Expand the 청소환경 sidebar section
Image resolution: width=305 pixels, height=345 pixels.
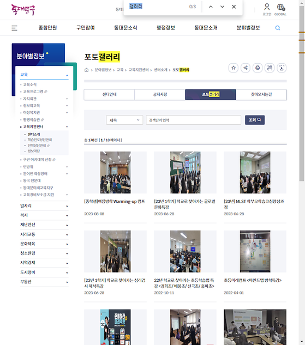[x=44, y=253]
